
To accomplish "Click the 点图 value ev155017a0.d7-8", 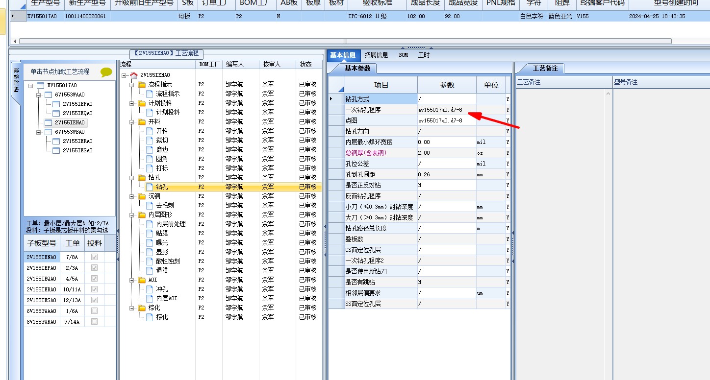I will pos(447,120).
